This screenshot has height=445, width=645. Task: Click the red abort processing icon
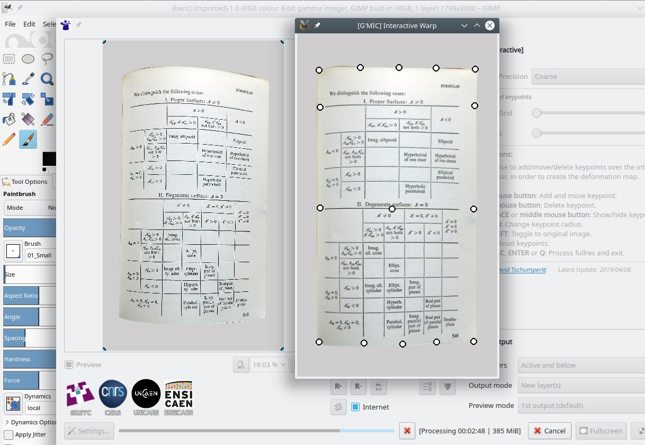click(x=407, y=431)
